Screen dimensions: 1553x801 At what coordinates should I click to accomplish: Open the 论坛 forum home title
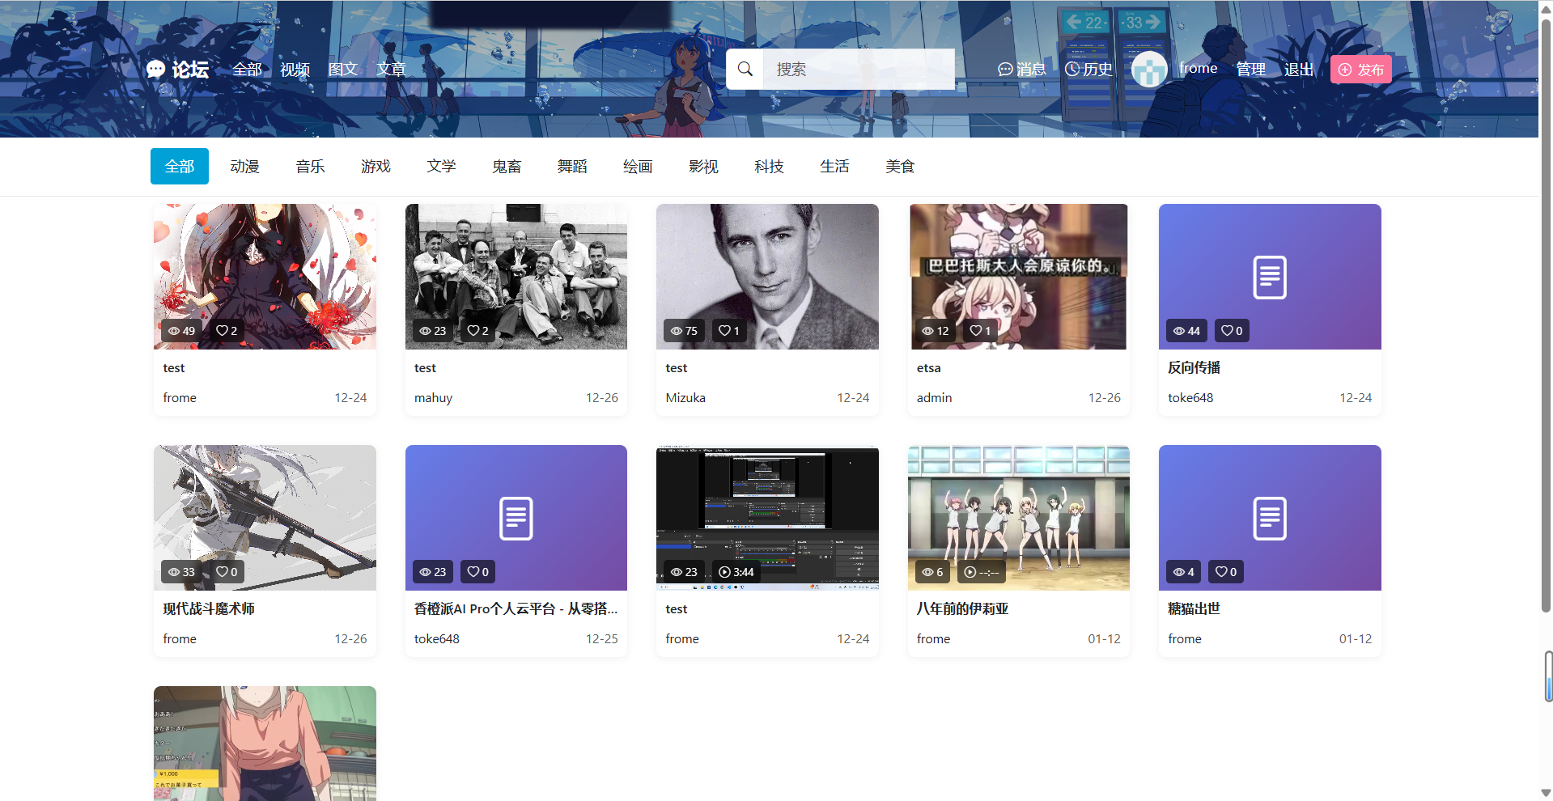190,70
